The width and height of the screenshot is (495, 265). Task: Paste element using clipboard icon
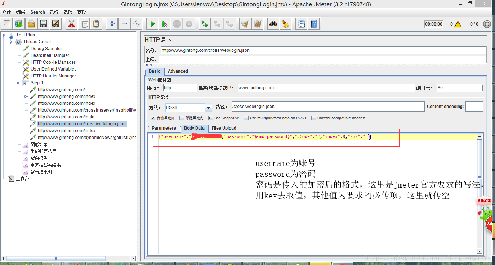click(96, 24)
